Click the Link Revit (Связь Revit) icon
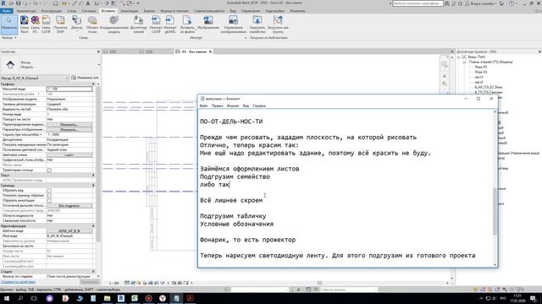 tap(25, 24)
